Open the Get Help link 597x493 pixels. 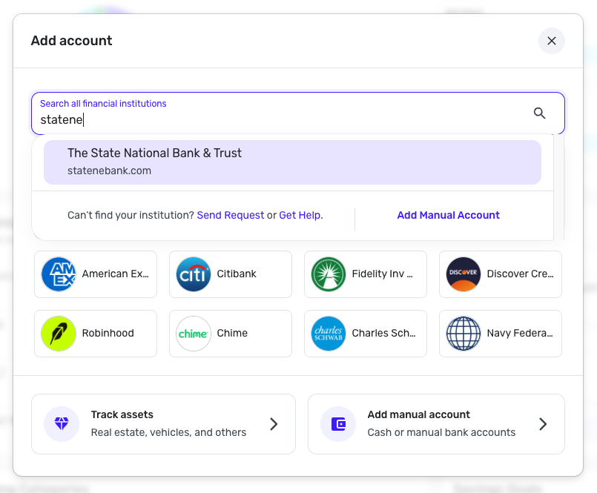coord(300,215)
